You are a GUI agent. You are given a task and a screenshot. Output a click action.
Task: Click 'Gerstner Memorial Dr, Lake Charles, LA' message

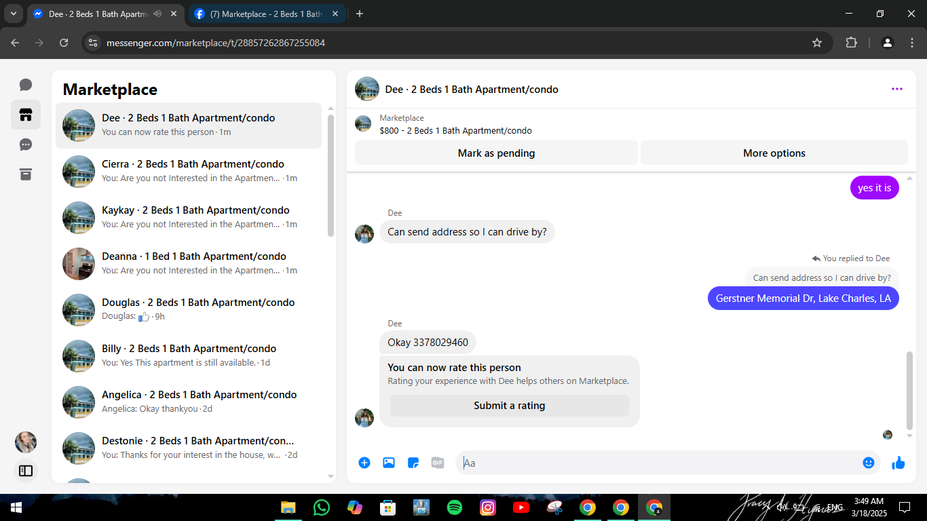(803, 298)
